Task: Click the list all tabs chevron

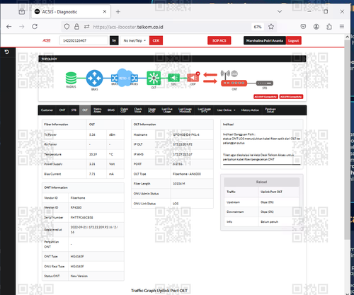Action: coord(280,11)
